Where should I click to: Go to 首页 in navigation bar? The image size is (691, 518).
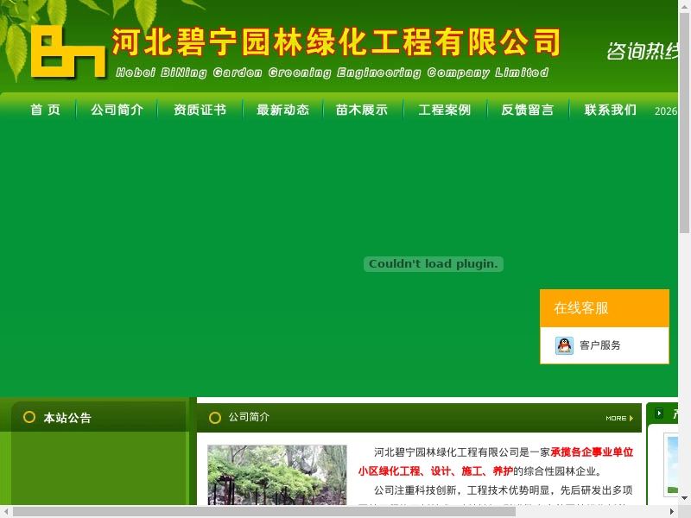[45, 110]
